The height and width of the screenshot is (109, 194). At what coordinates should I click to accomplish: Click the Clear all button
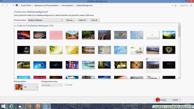[94, 20]
